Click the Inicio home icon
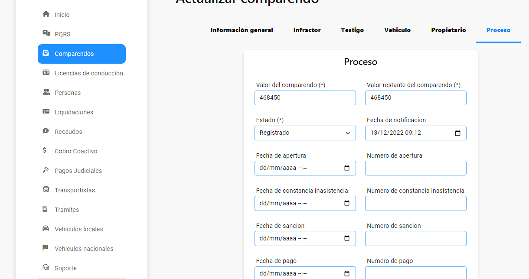Image resolution: width=529 pixels, height=279 pixels. (x=46, y=14)
